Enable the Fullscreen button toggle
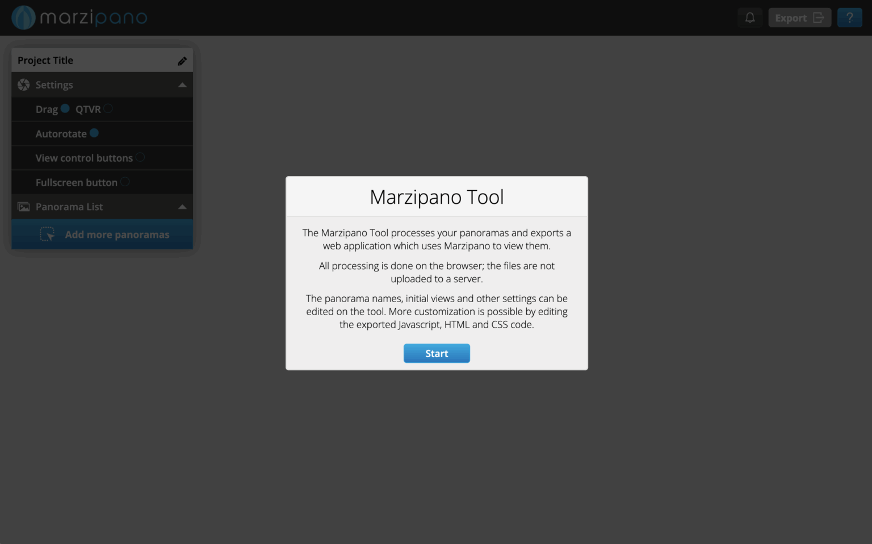 (x=124, y=182)
